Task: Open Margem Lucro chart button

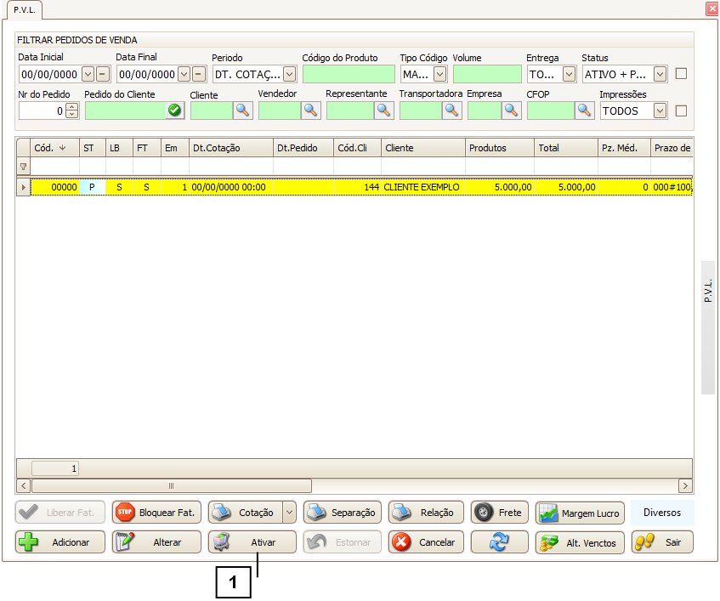Action: [x=580, y=513]
